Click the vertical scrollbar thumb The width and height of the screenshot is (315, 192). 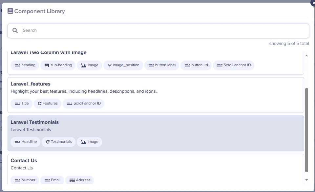[x=306, y=130]
